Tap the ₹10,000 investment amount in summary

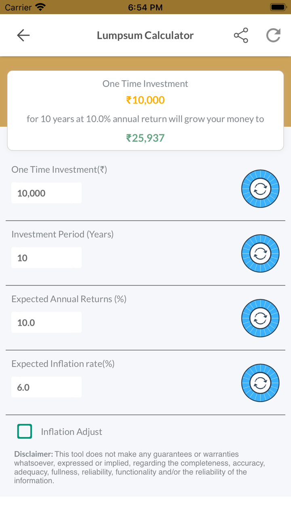(x=145, y=100)
